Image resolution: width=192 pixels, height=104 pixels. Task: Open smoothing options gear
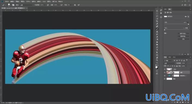[x=75, y=5]
